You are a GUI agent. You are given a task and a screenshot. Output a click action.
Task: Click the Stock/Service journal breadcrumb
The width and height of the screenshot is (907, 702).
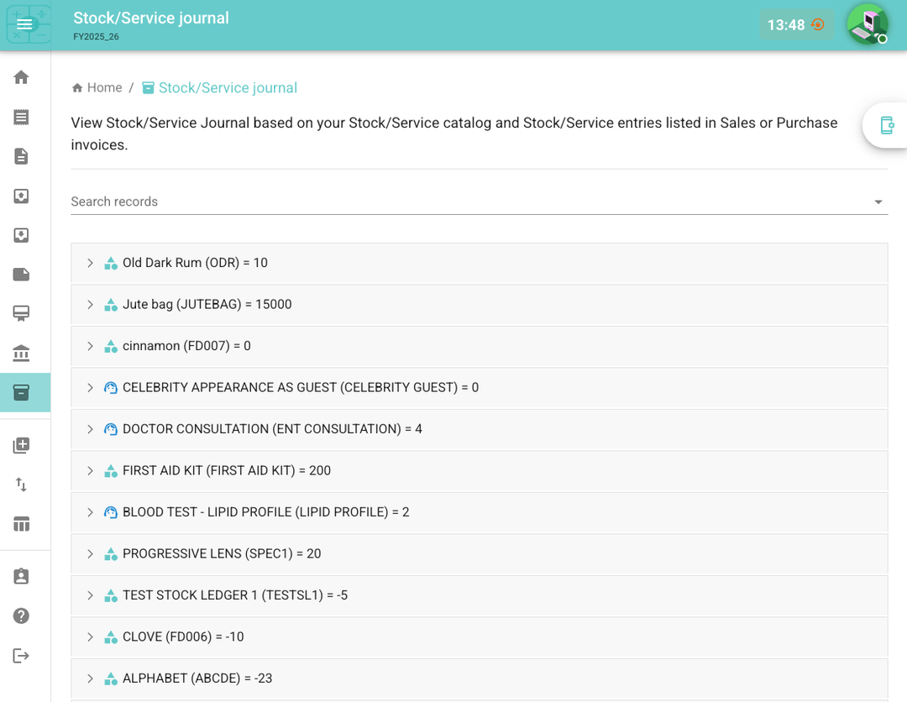[x=228, y=88]
